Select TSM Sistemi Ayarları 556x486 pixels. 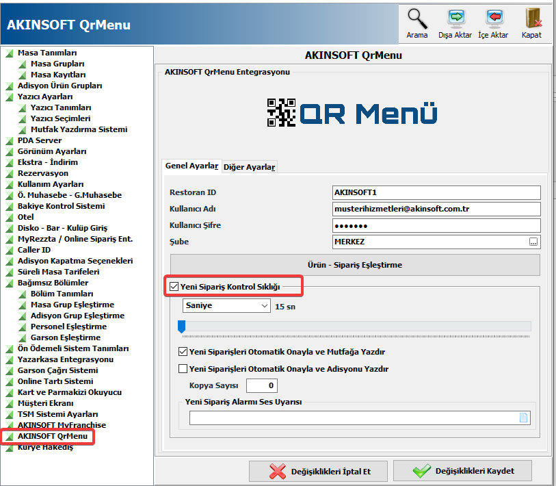[x=58, y=414]
